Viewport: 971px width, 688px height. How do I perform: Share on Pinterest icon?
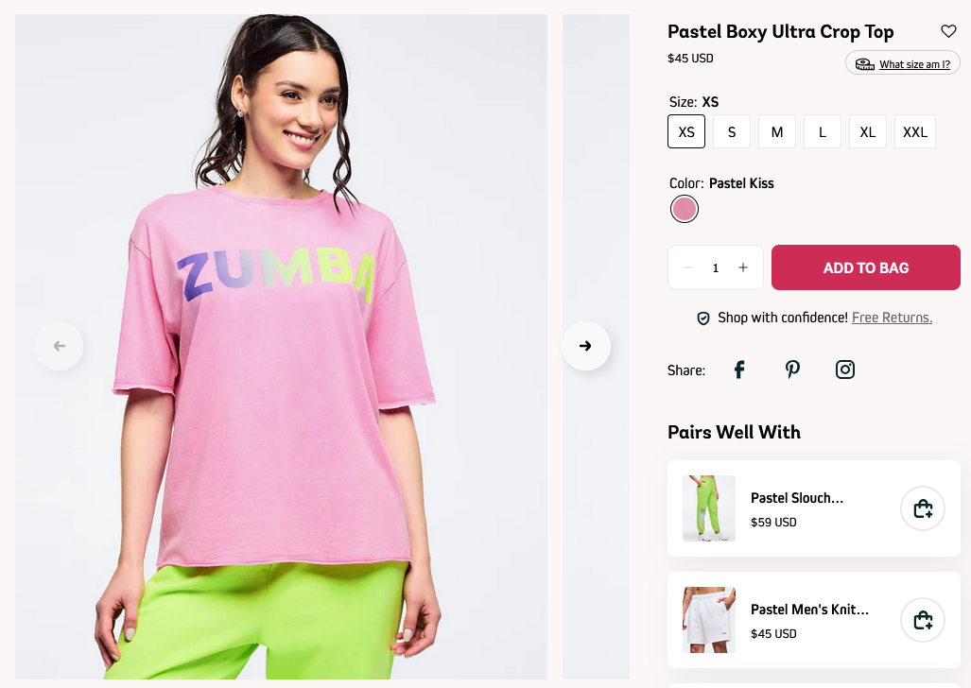(792, 370)
